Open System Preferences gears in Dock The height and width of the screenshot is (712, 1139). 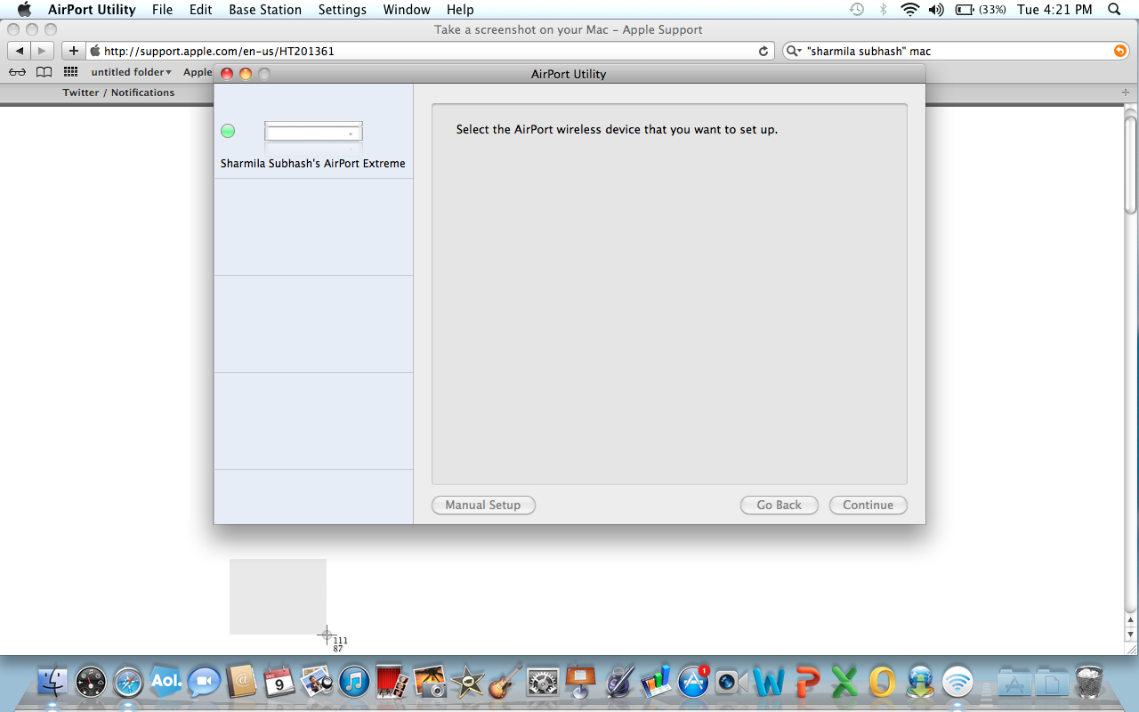[x=543, y=683]
